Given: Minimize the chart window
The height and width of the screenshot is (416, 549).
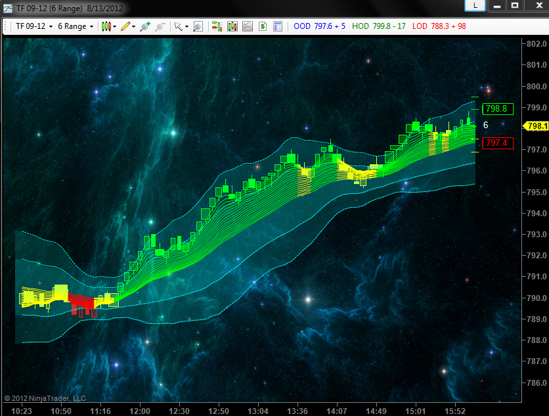Looking at the screenshot, I should (497, 5).
